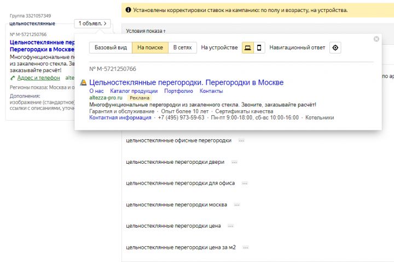The width and height of the screenshot is (394, 262).
Task: Open ellipsis menu for 'офисные перегородки' keyword
Action: (x=241, y=141)
